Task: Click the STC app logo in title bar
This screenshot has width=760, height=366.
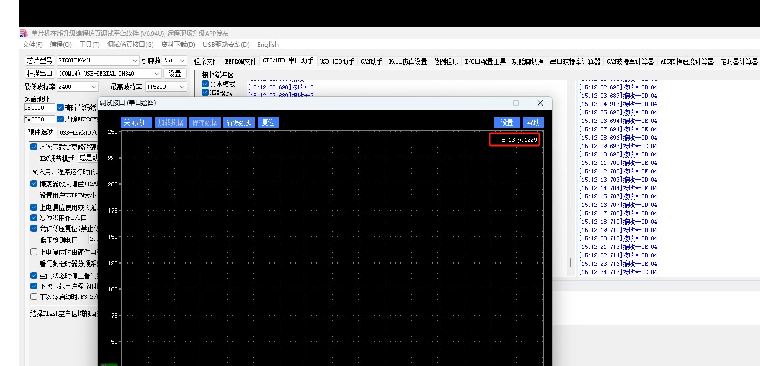Action: point(24,34)
